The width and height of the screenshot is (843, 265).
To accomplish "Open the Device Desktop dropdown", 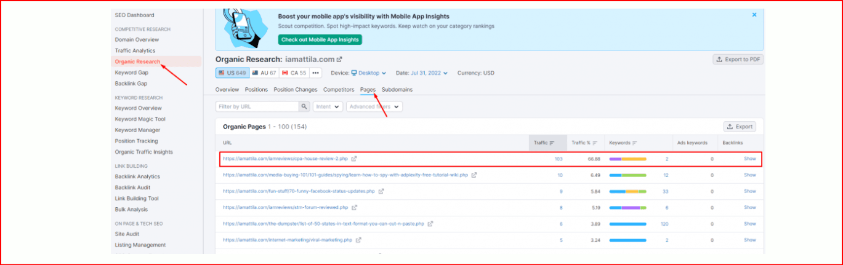I will [368, 73].
